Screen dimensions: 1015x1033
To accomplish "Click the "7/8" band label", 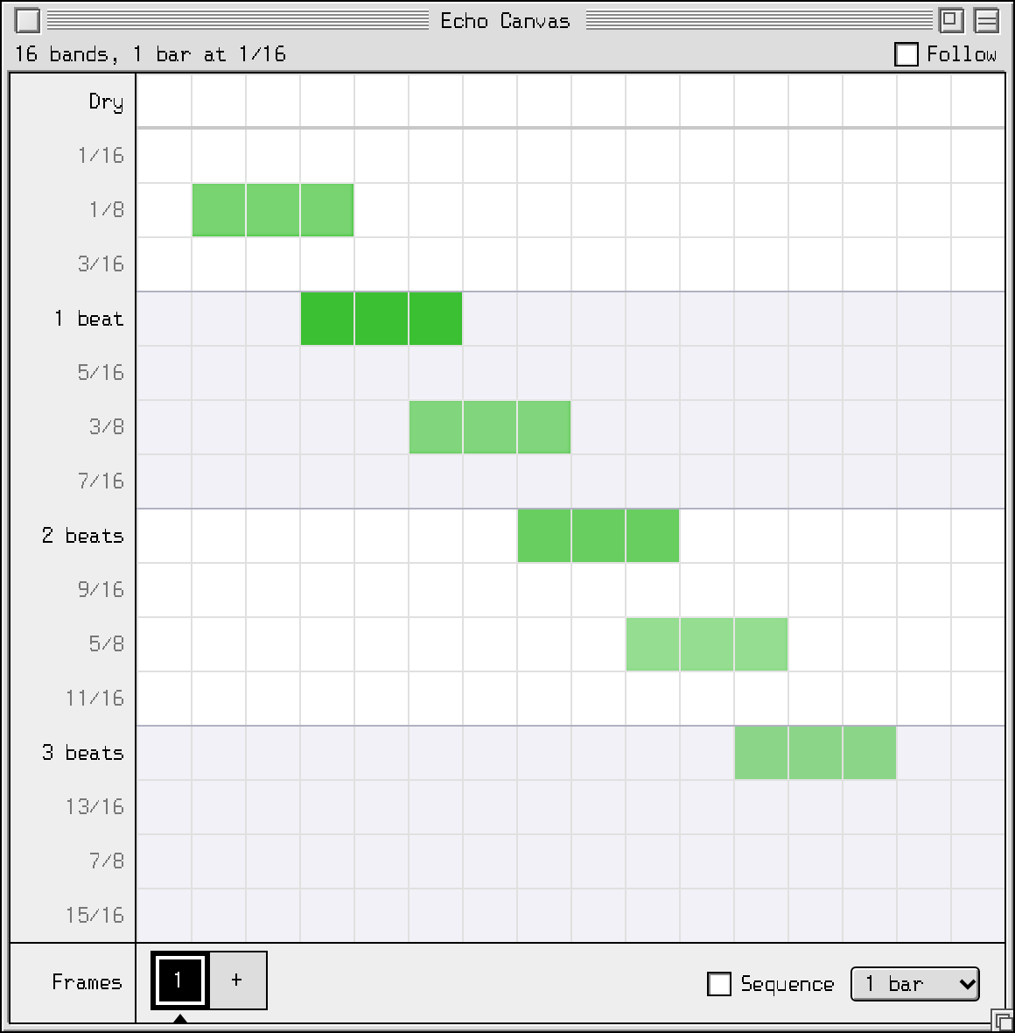I will [107, 861].
